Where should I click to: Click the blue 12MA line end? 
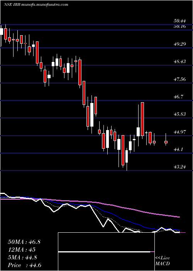pos(179,230)
